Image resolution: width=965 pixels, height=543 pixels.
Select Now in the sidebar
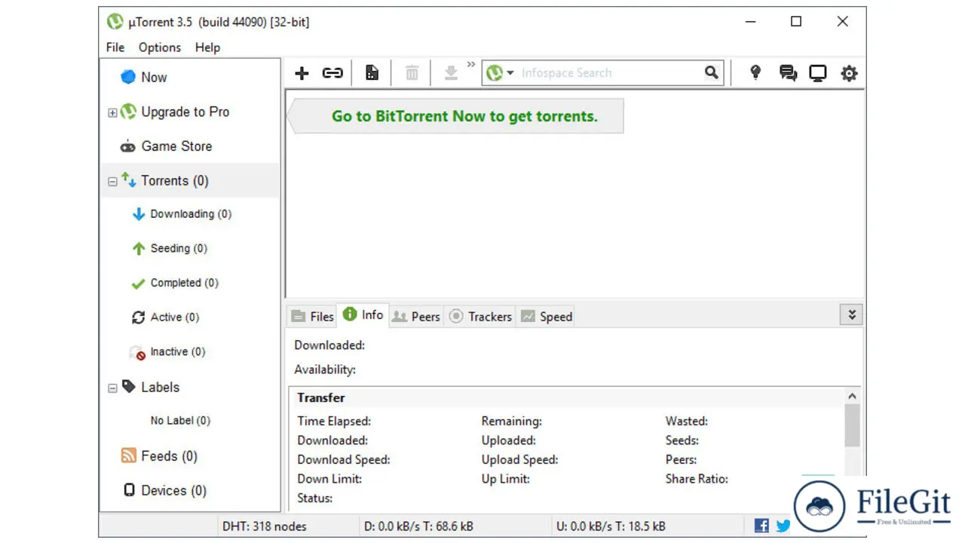click(154, 77)
